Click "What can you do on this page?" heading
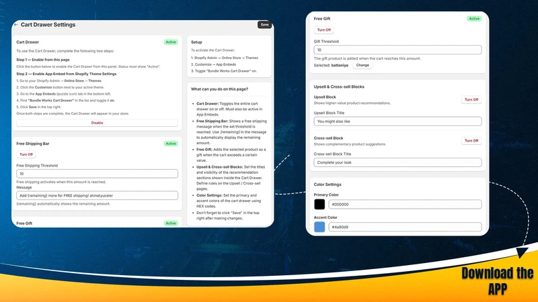Viewport: 538px width, 302px height. tap(220, 89)
